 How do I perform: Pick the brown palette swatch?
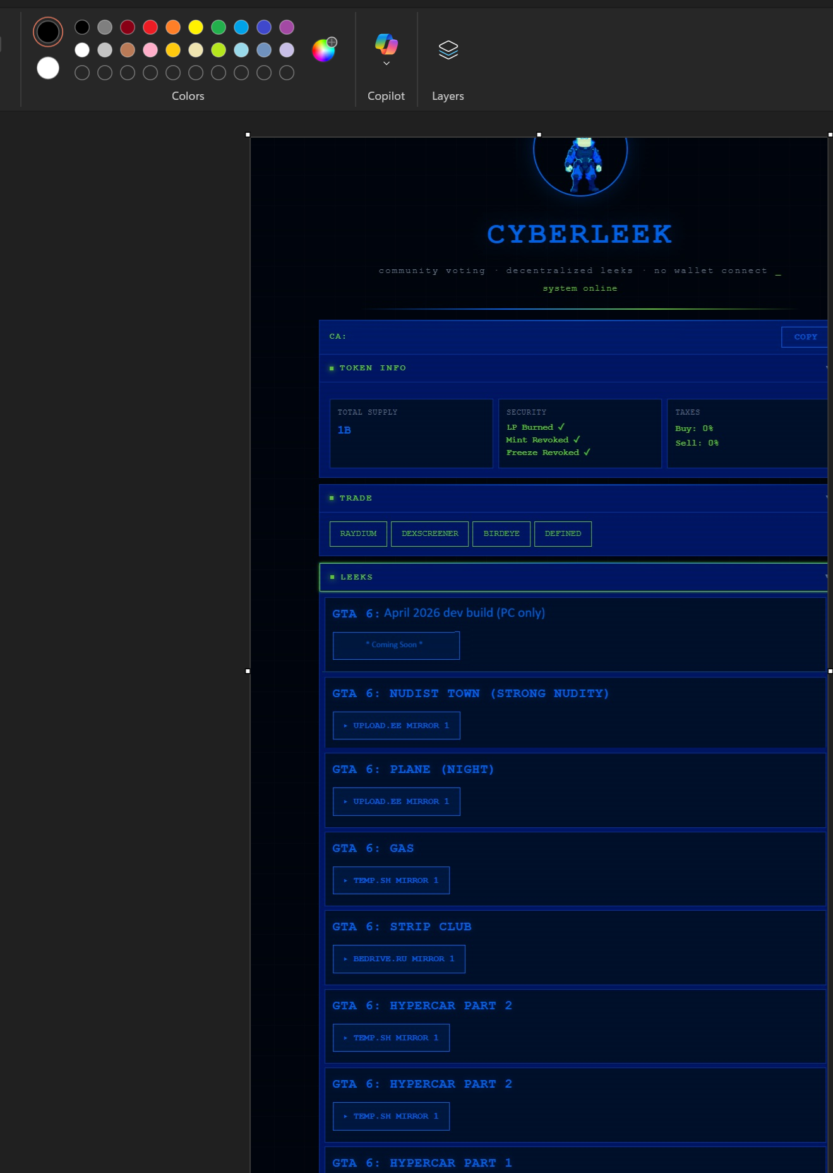point(128,50)
